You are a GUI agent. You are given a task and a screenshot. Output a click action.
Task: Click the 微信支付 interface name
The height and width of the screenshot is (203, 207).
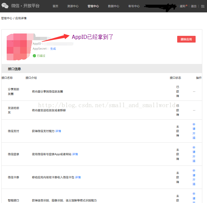(13, 131)
